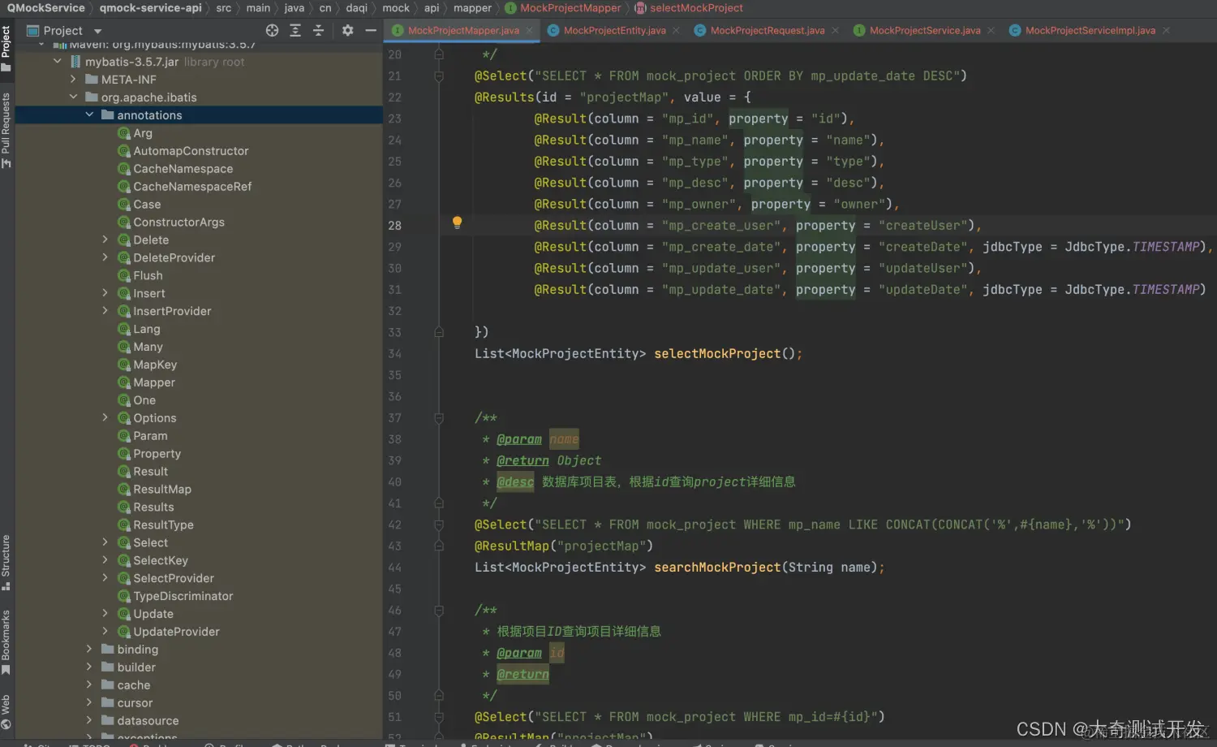This screenshot has height=747, width=1217.
Task: Switch to MockProjectEntity.java tab
Action: pos(614,30)
